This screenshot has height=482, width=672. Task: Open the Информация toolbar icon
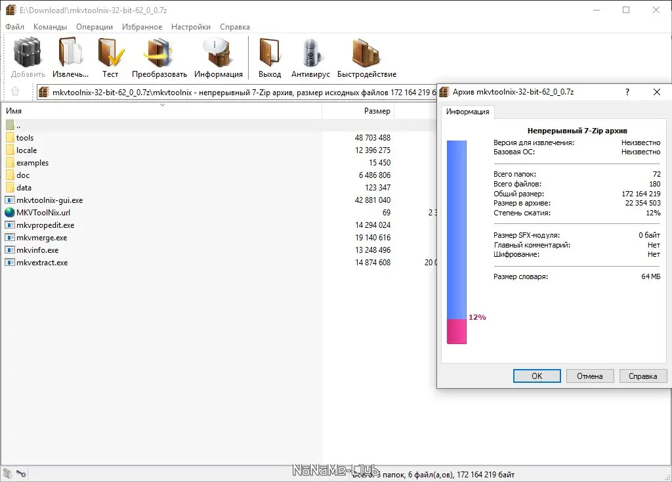point(218,53)
